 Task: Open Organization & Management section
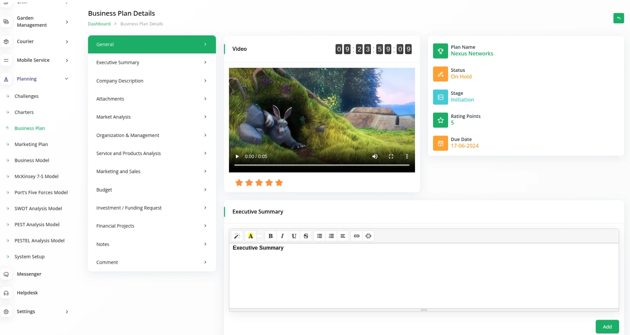tap(152, 135)
